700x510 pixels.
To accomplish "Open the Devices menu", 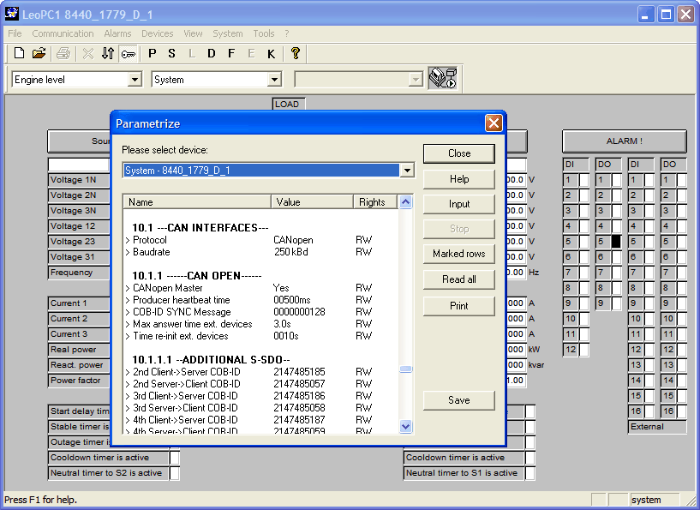I will (x=157, y=33).
